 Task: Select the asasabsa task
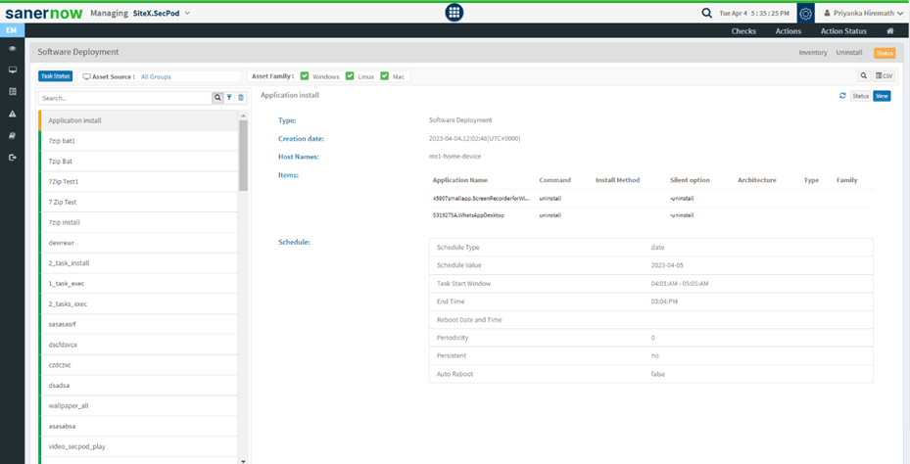click(139, 426)
